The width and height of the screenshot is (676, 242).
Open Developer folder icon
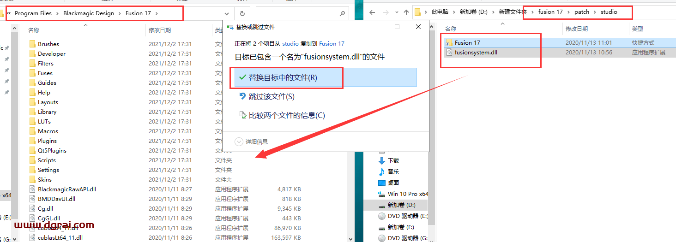[x=32, y=54]
